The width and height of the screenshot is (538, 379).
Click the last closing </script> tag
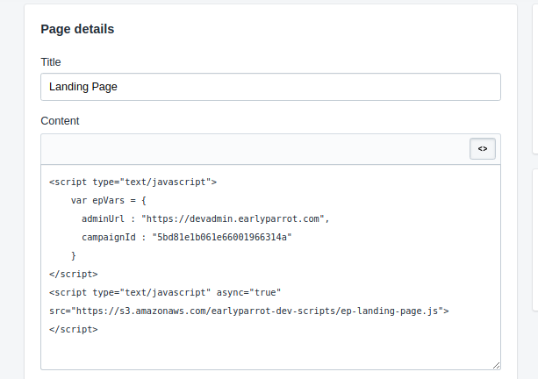[74, 329]
